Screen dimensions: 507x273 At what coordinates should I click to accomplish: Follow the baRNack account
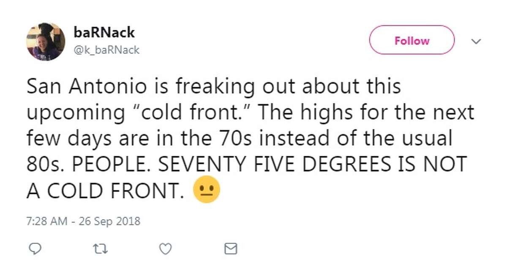coord(412,41)
